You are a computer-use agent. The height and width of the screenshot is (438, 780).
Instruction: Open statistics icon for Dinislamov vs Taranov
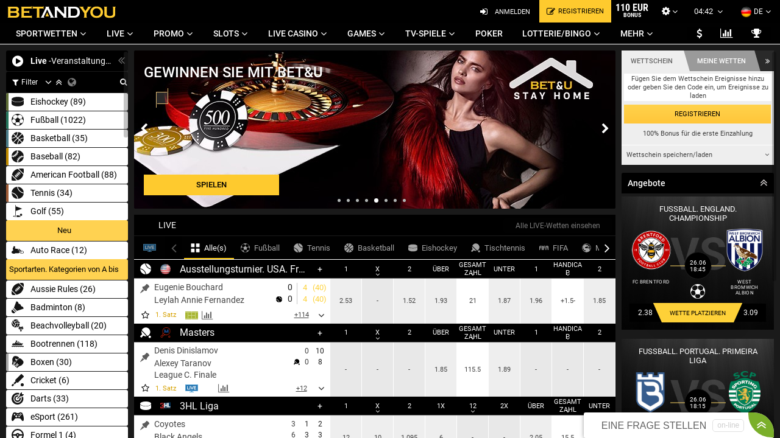pos(223,388)
